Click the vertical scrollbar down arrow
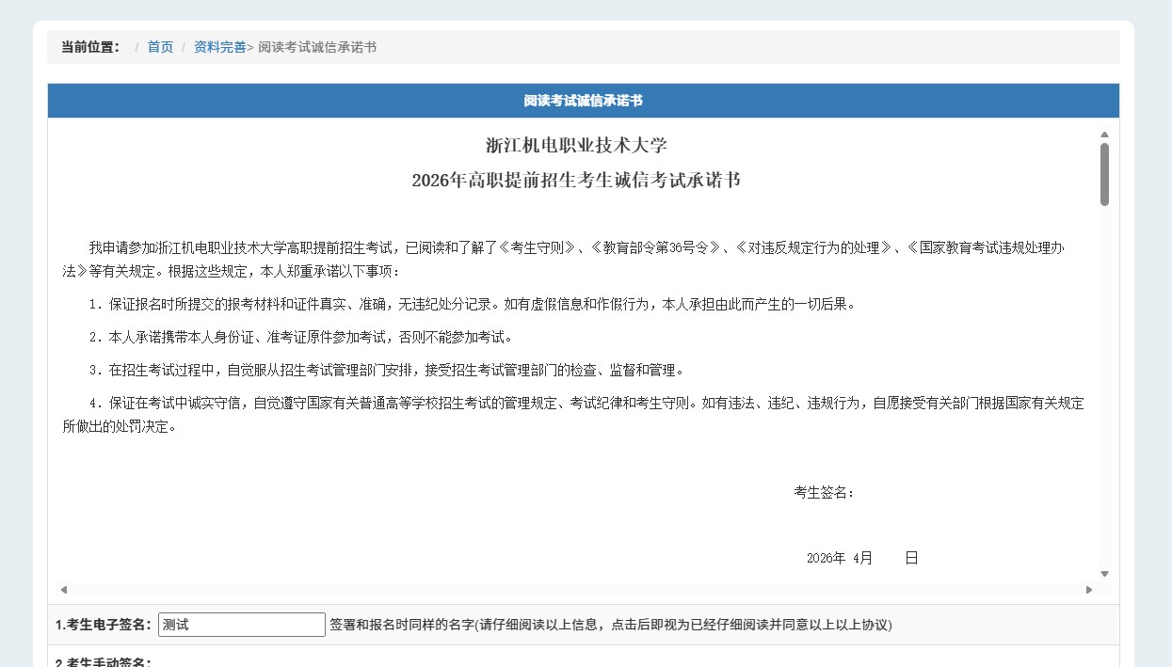This screenshot has width=1172, height=667. click(x=1104, y=574)
